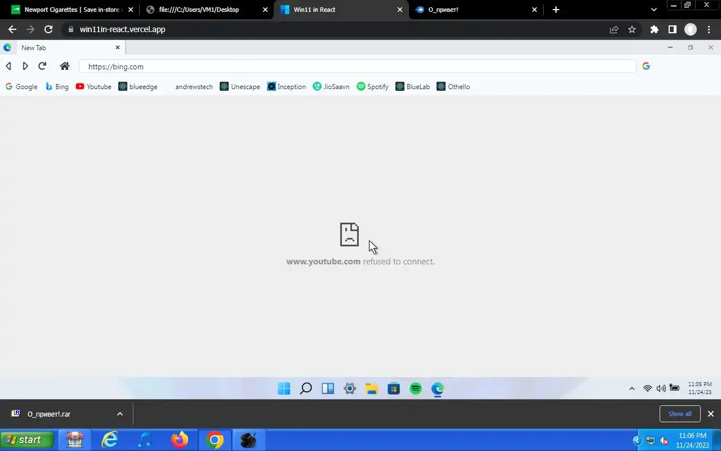Open Chrome side panel icon
The image size is (721, 451).
point(672,29)
